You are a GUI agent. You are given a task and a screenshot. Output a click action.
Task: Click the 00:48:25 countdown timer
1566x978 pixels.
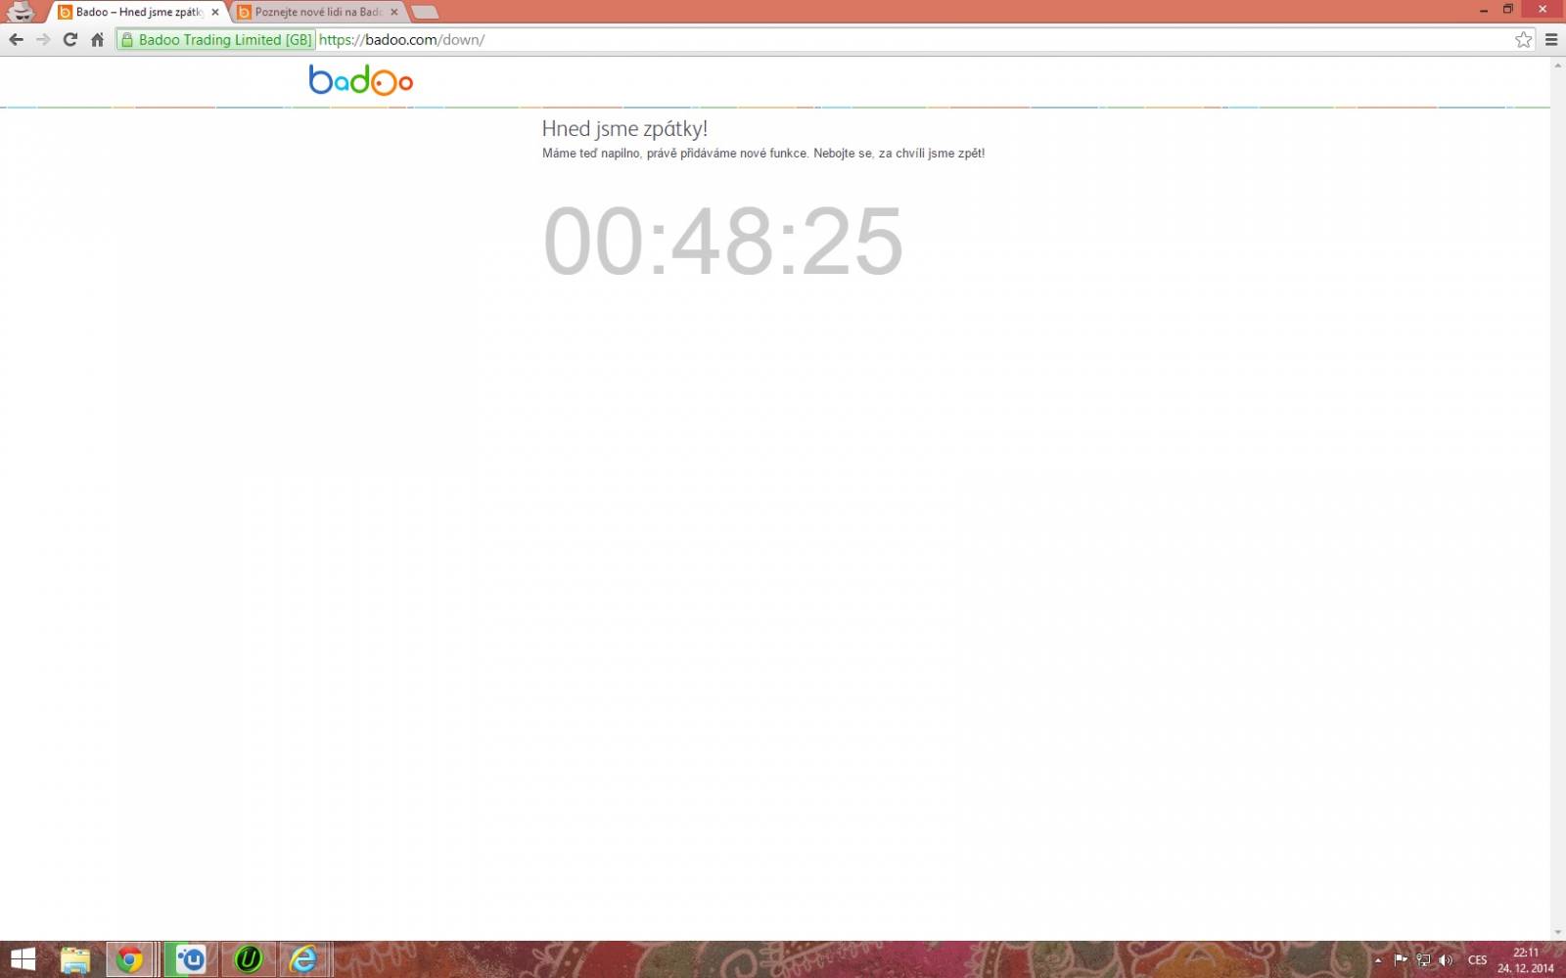pyautogui.click(x=723, y=242)
